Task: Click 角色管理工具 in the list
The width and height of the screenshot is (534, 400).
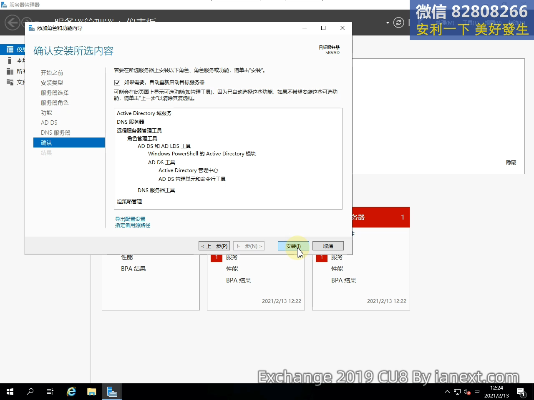Action: coord(142,139)
